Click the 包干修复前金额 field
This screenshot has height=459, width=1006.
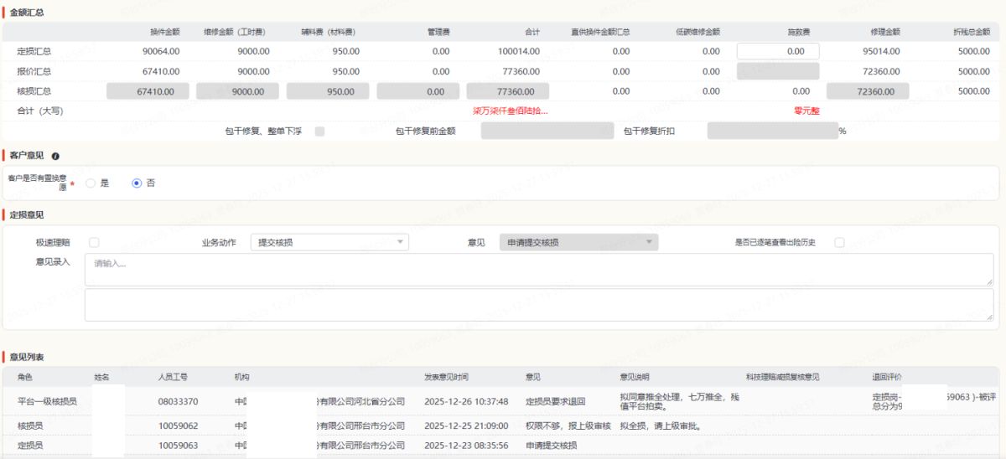pyautogui.click(x=547, y=132)
